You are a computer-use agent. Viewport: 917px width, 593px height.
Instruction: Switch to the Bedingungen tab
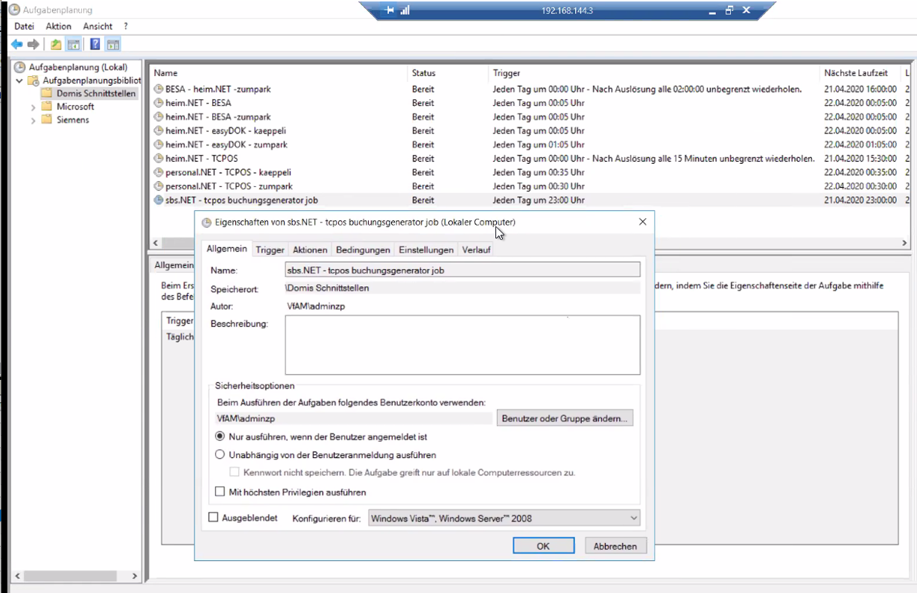click(x=363, y=250)
